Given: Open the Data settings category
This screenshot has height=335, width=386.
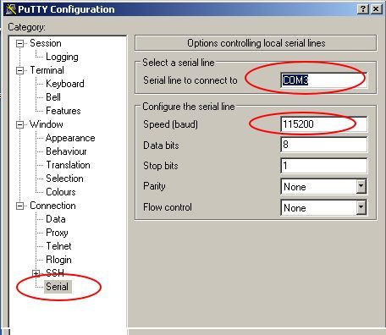Looking at the screenshot, I should coord(56,219).
